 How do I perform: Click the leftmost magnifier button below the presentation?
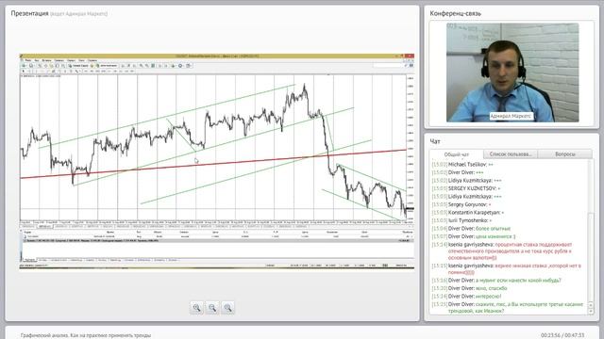pyautogui.click(x=196, y=308)
